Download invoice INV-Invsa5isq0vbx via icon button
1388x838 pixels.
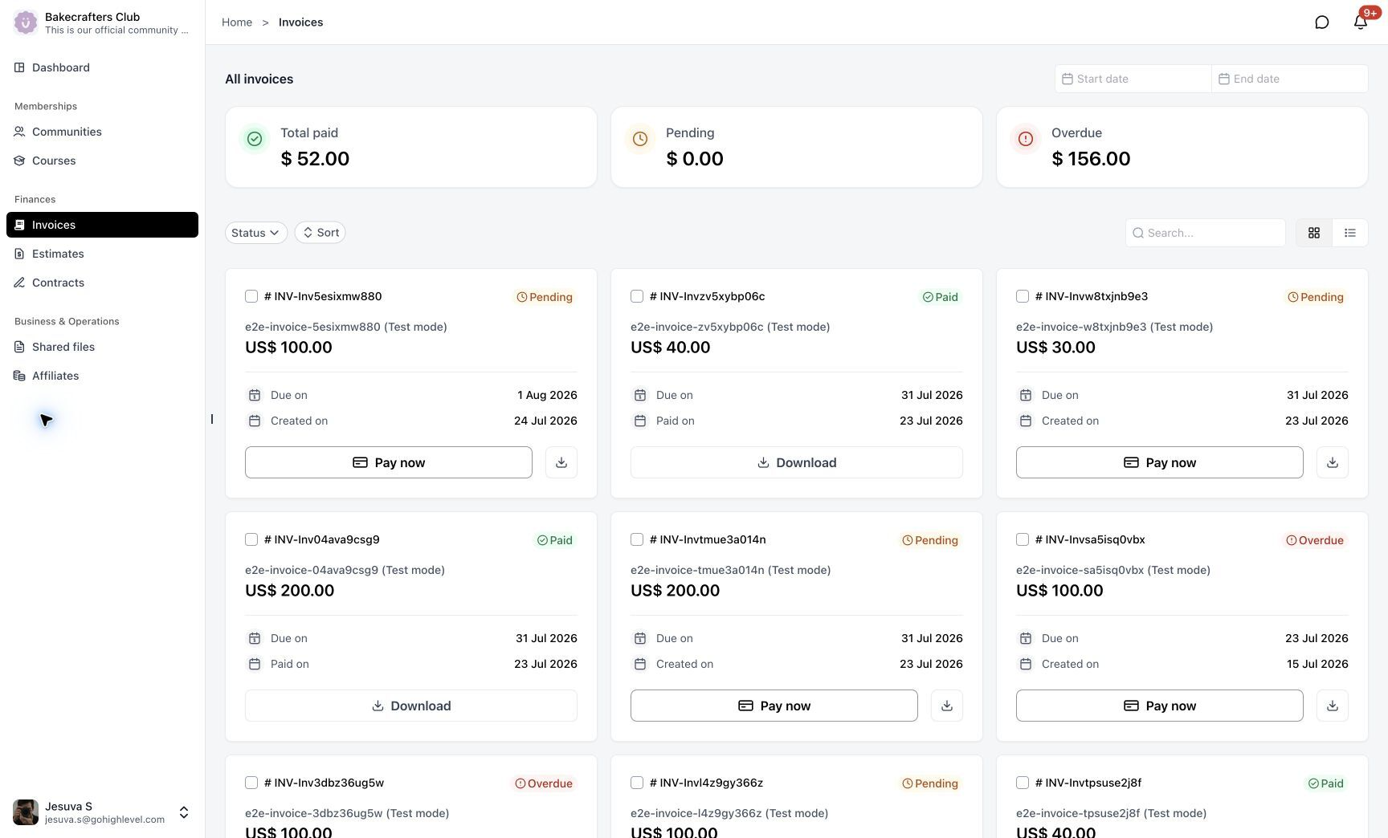(1333, 706)
